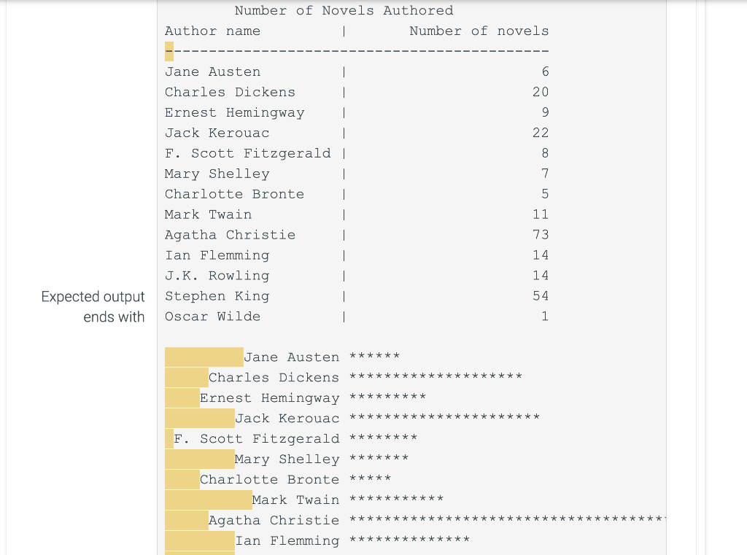Select Agatha Christie's novel count of 73
747x555 pixels.
[x=542, y=235]
